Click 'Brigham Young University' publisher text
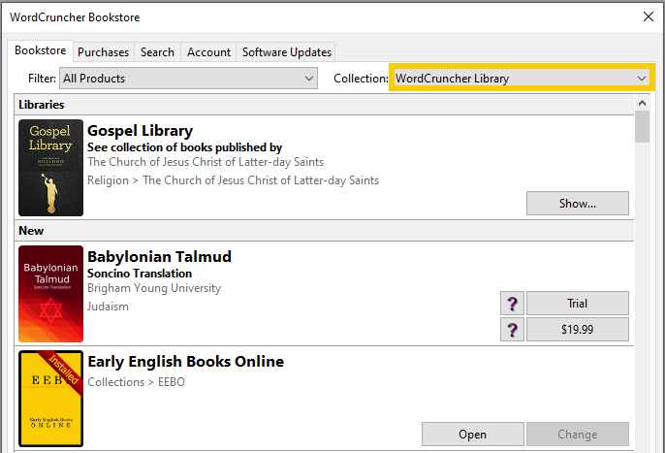Viewport: 665px width, 453px height. click(x=154, y=288)
